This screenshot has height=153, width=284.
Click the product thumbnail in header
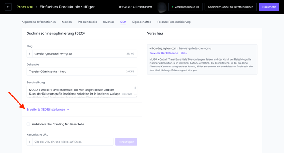click(162, 7)
